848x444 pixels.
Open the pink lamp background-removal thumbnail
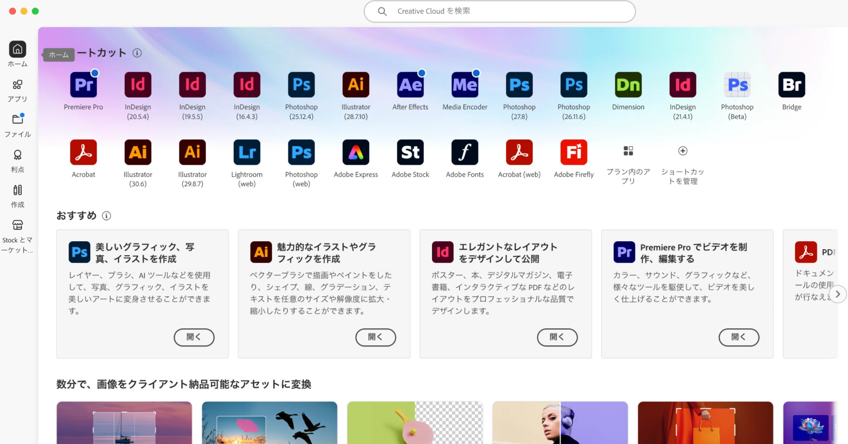pos(415,423)
